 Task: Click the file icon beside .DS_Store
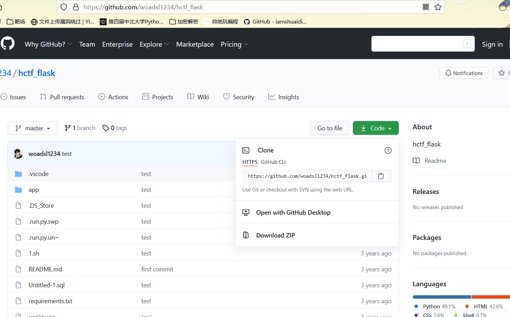coord(18,206)
